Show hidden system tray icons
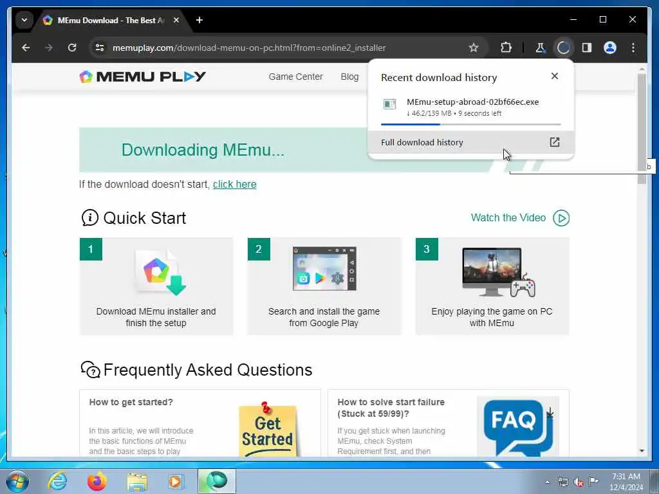The width and height of the screenshot is (659, 494). click(547, 482)
